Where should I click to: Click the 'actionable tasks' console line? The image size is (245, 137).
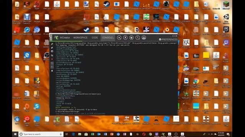pyautogui.click(x=76, y=110)
